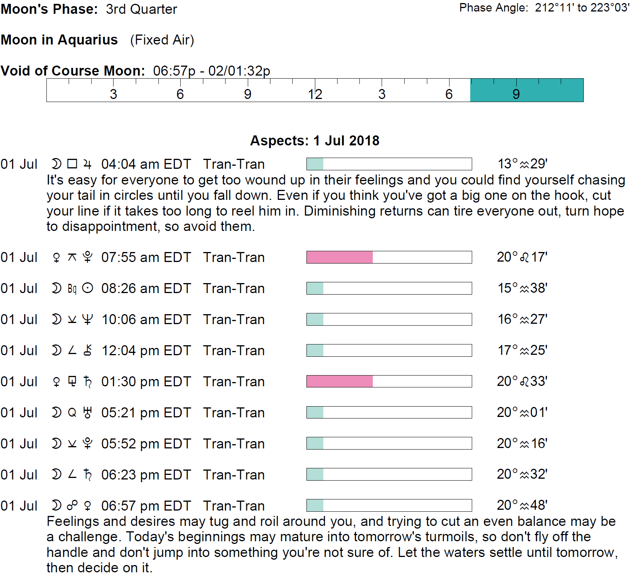Click the Moon crescent in the 05:52 pm row
This screenshot has width=639, height=575.
56,444
